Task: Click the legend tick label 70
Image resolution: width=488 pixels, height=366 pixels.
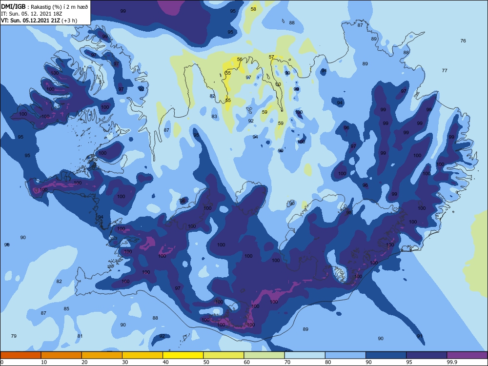Action: point(287,362)
